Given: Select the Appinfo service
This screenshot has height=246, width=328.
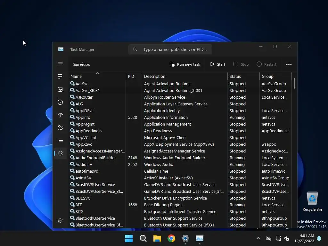Looking at the screenshot, I should (83, 117).
